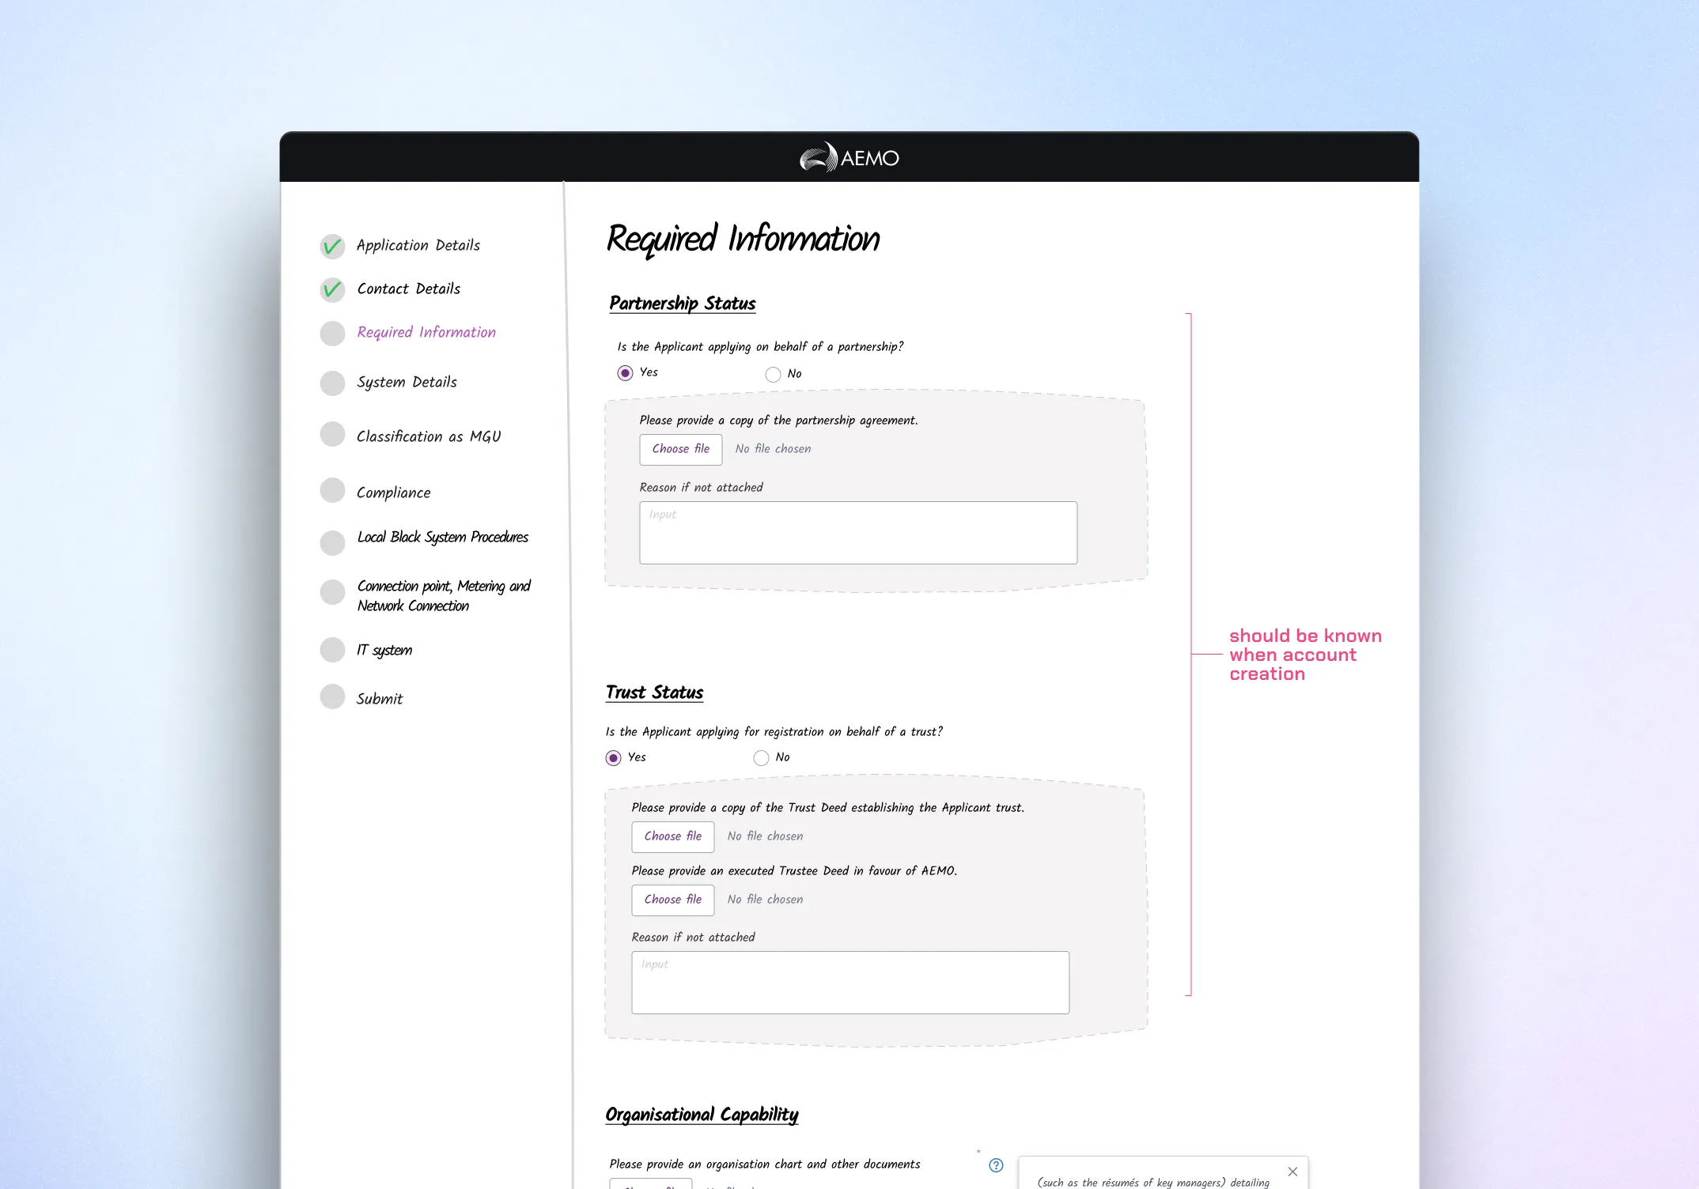Viewport: 1699px width, 1189px height.
Task: Select No for trust registration question
Action: tap(761, 758)
